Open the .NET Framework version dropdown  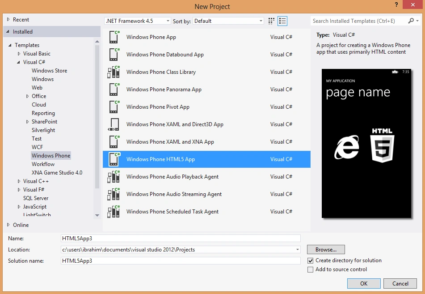(x=137, y=21)
